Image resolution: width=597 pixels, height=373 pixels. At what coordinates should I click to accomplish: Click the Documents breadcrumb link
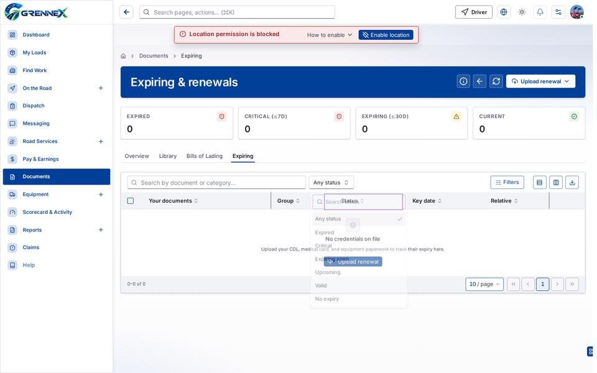pyautogui.click(x=154, y=56)
